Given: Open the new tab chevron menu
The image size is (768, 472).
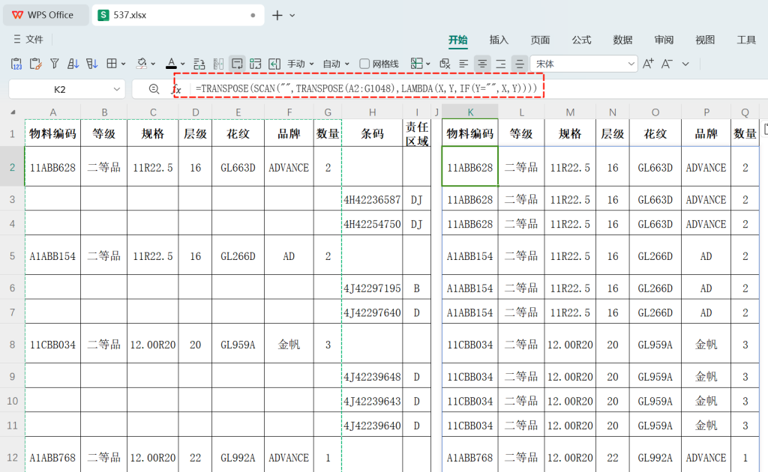Looking at the screenshot, I should pyautogui.click(x=292, y=16).
